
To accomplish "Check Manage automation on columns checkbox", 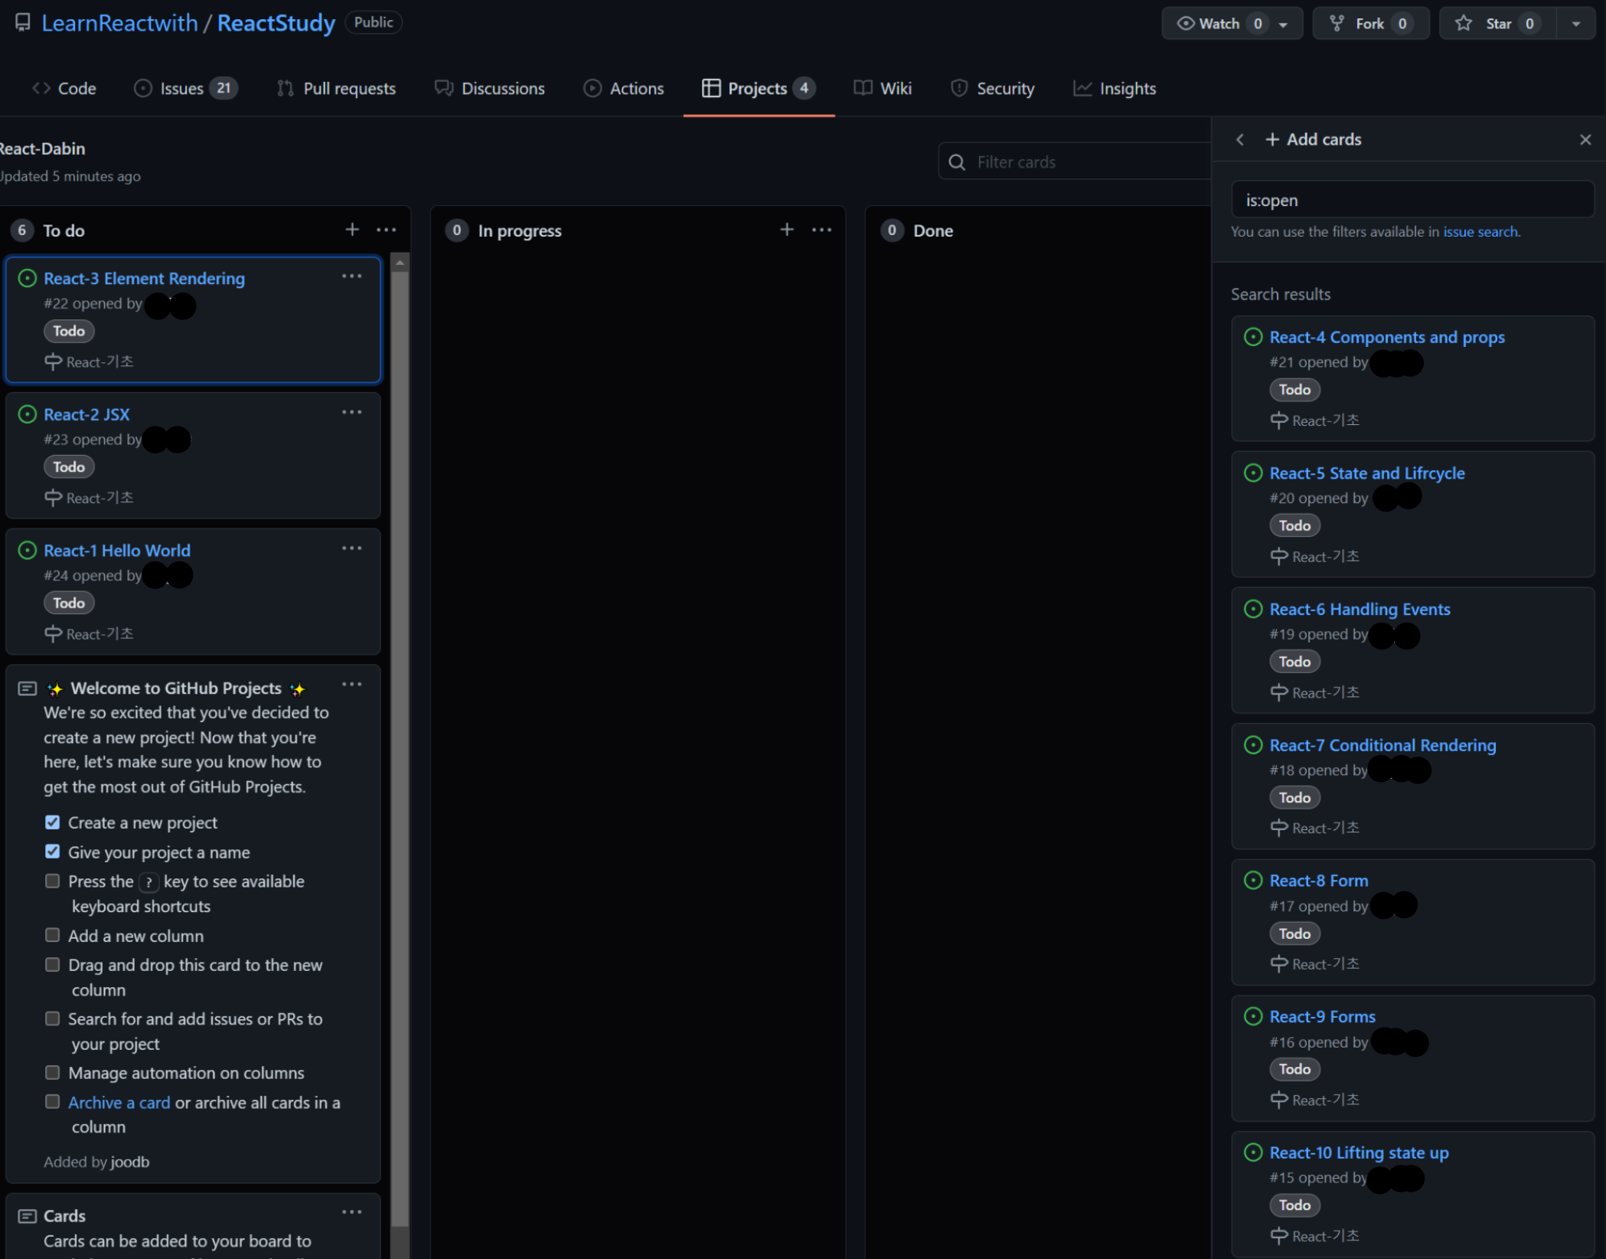I will point(52,1072).
